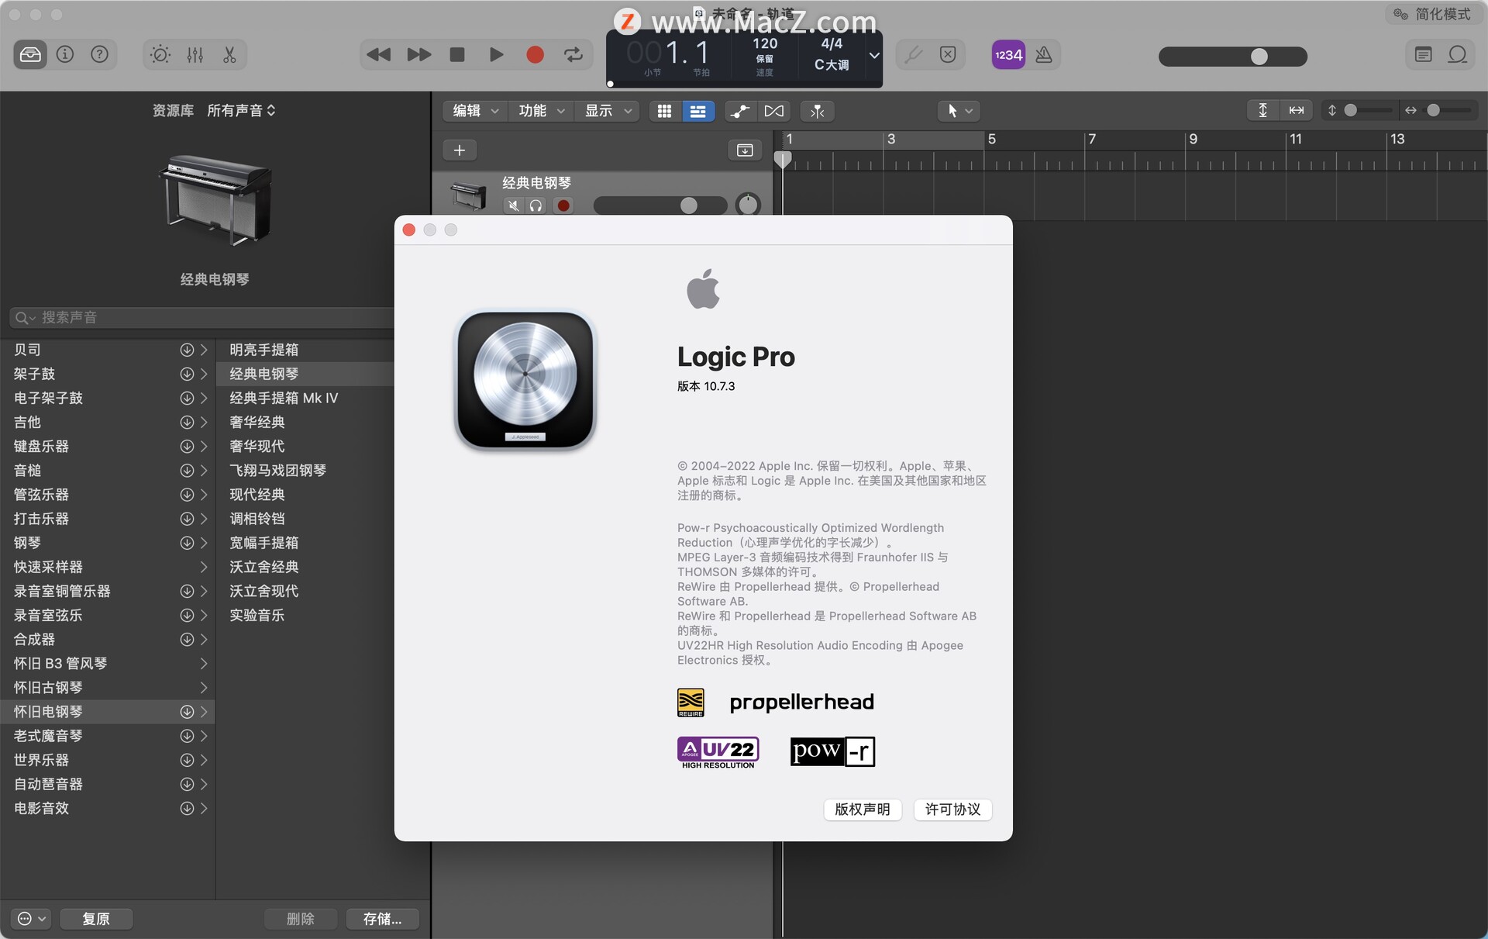Click the Rewind transport button
This screenshot has width=1488, height=939.
378,55
